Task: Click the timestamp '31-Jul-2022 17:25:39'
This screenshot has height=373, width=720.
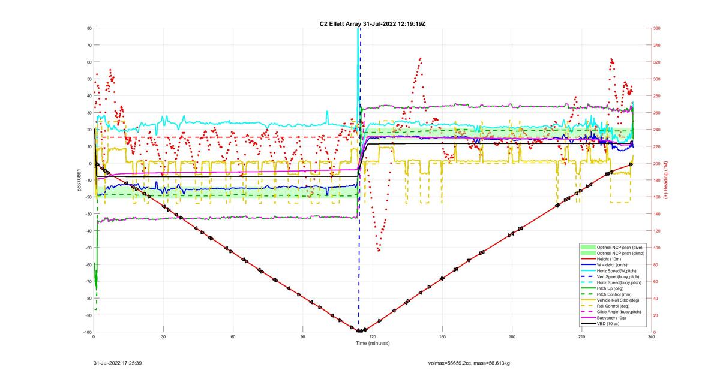Action: tap(118, 363)
